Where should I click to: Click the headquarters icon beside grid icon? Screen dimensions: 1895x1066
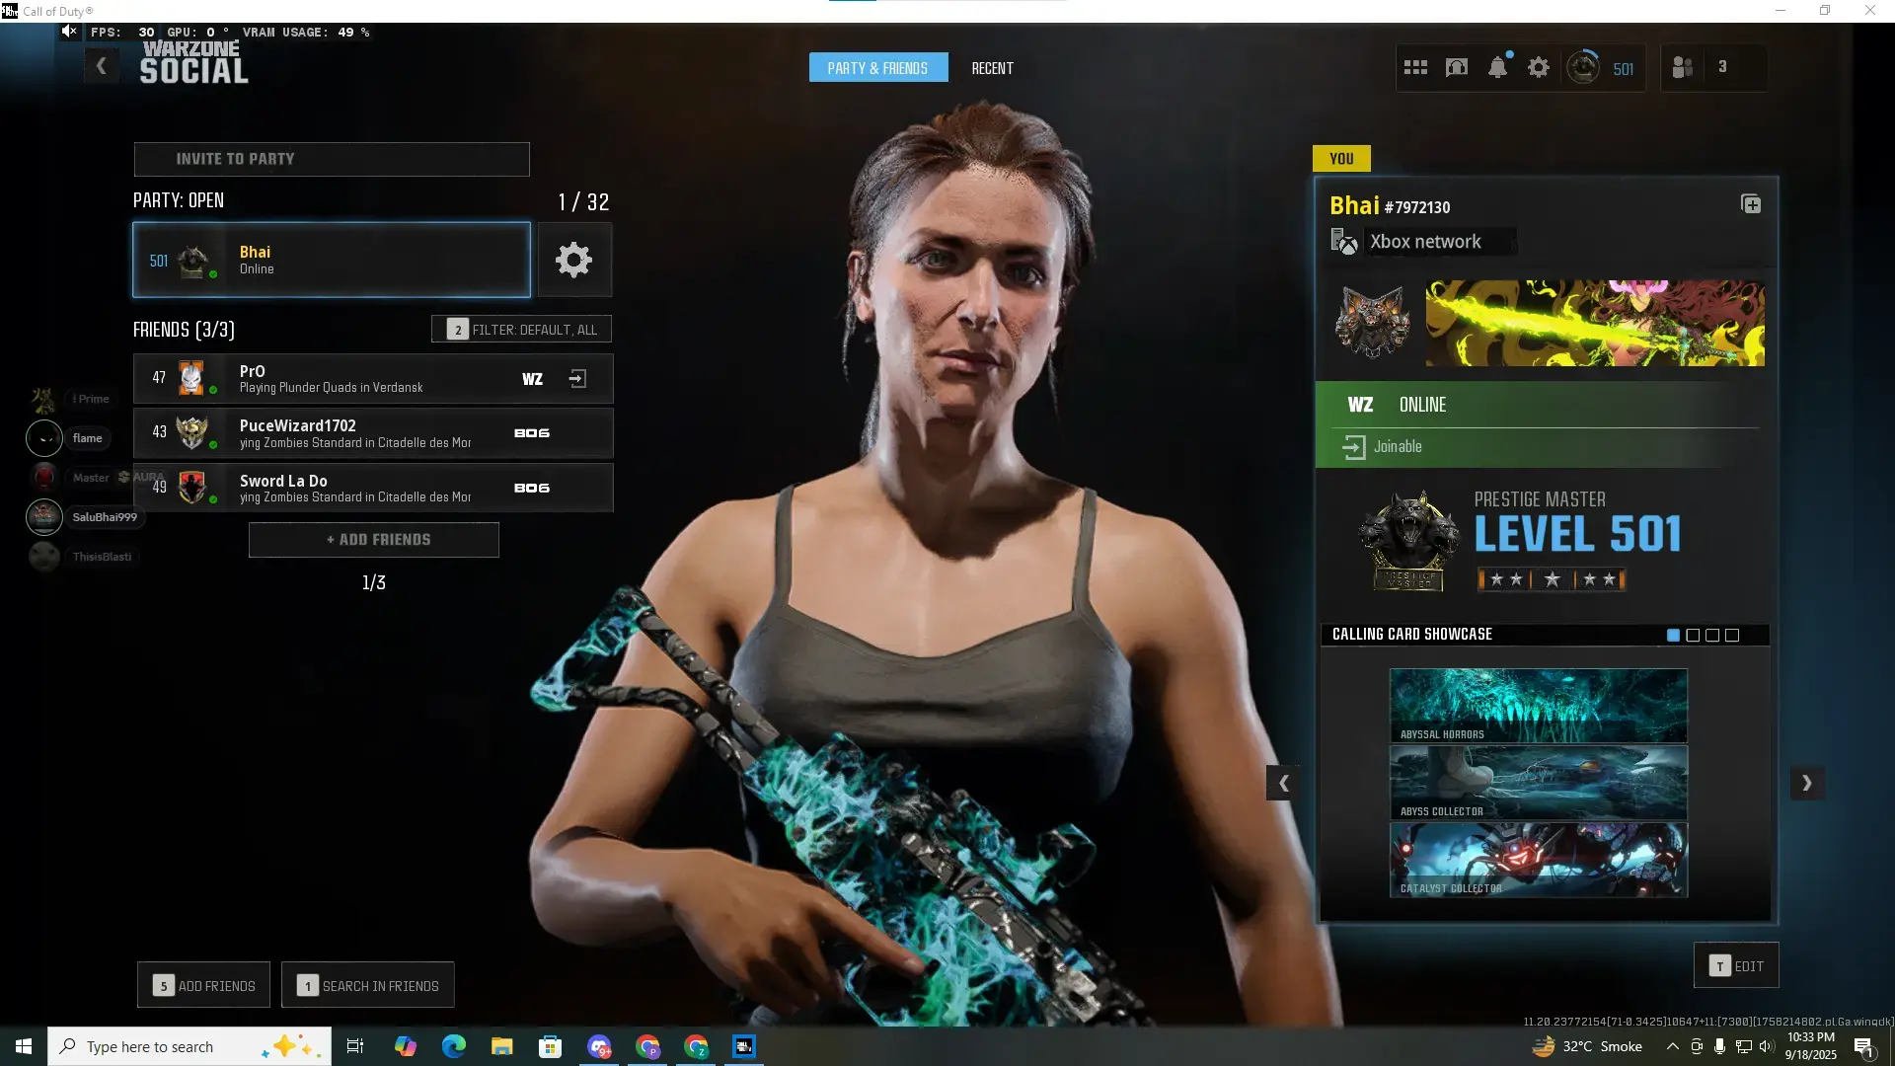point(1457,68)
